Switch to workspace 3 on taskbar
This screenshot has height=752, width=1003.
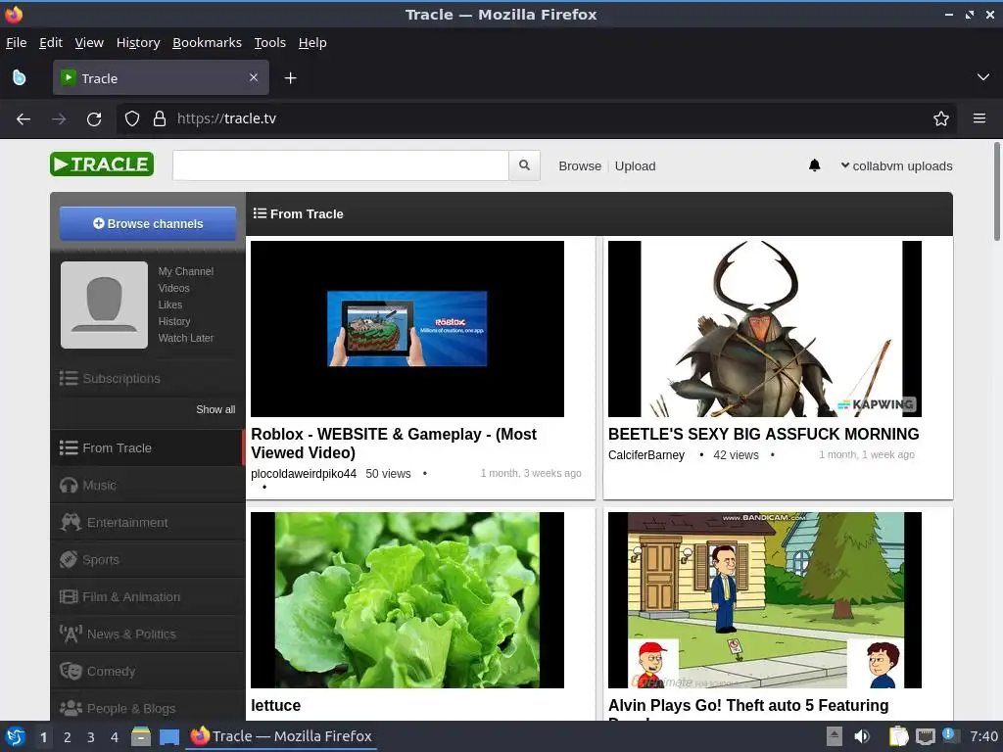pos(91,737)
